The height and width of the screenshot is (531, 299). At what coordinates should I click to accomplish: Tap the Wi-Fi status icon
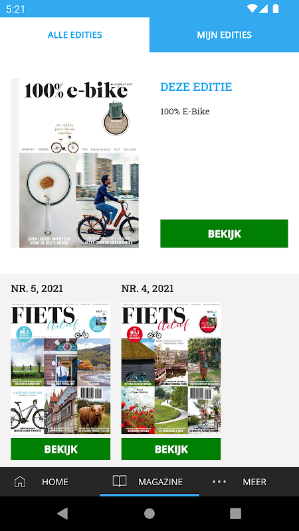[252, 9]
